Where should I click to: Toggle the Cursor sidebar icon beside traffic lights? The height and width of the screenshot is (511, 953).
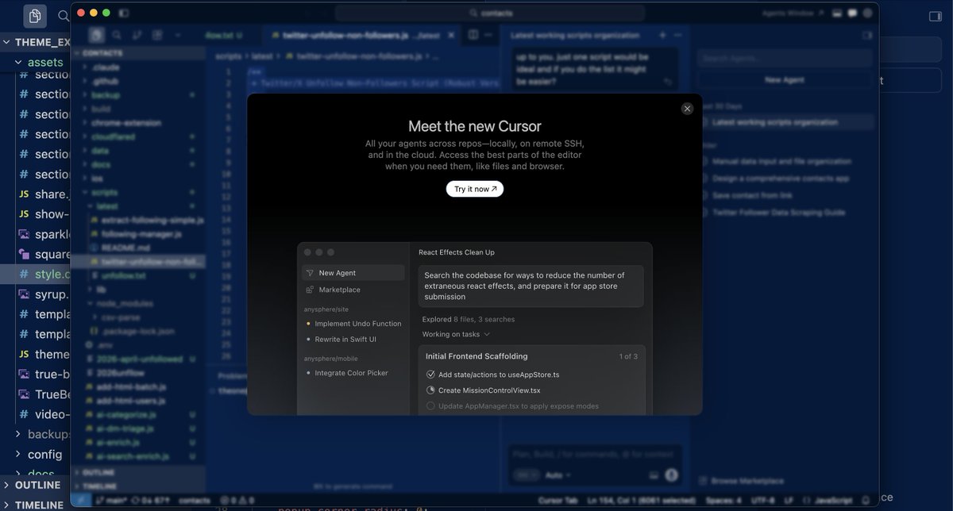coord(125,13)
